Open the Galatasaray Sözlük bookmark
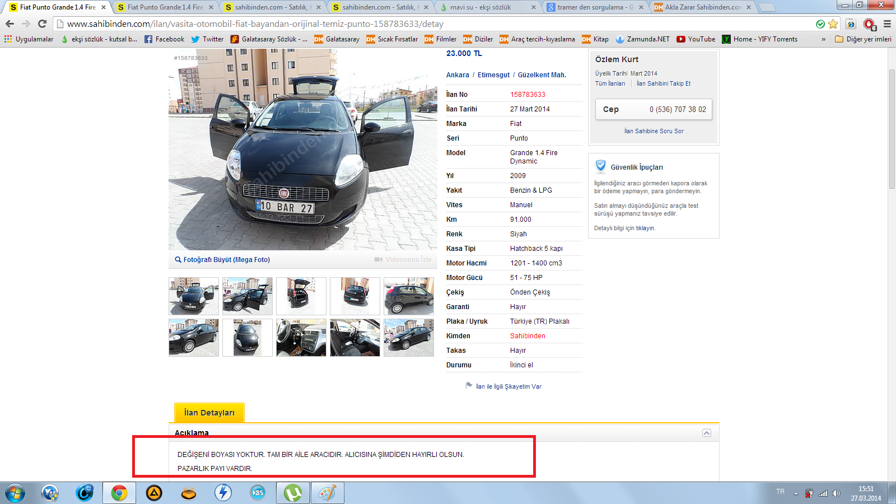 269,39
